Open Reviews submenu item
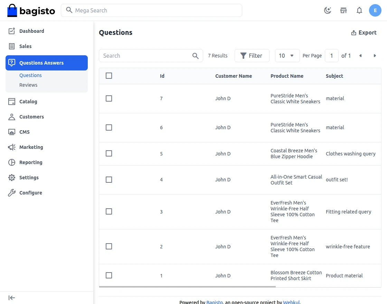 28,85
